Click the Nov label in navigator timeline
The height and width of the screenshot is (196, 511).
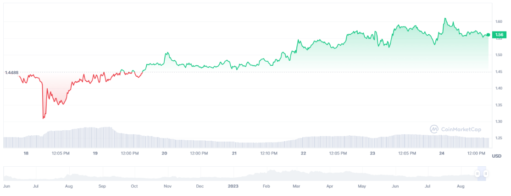(x=167, y=186)
